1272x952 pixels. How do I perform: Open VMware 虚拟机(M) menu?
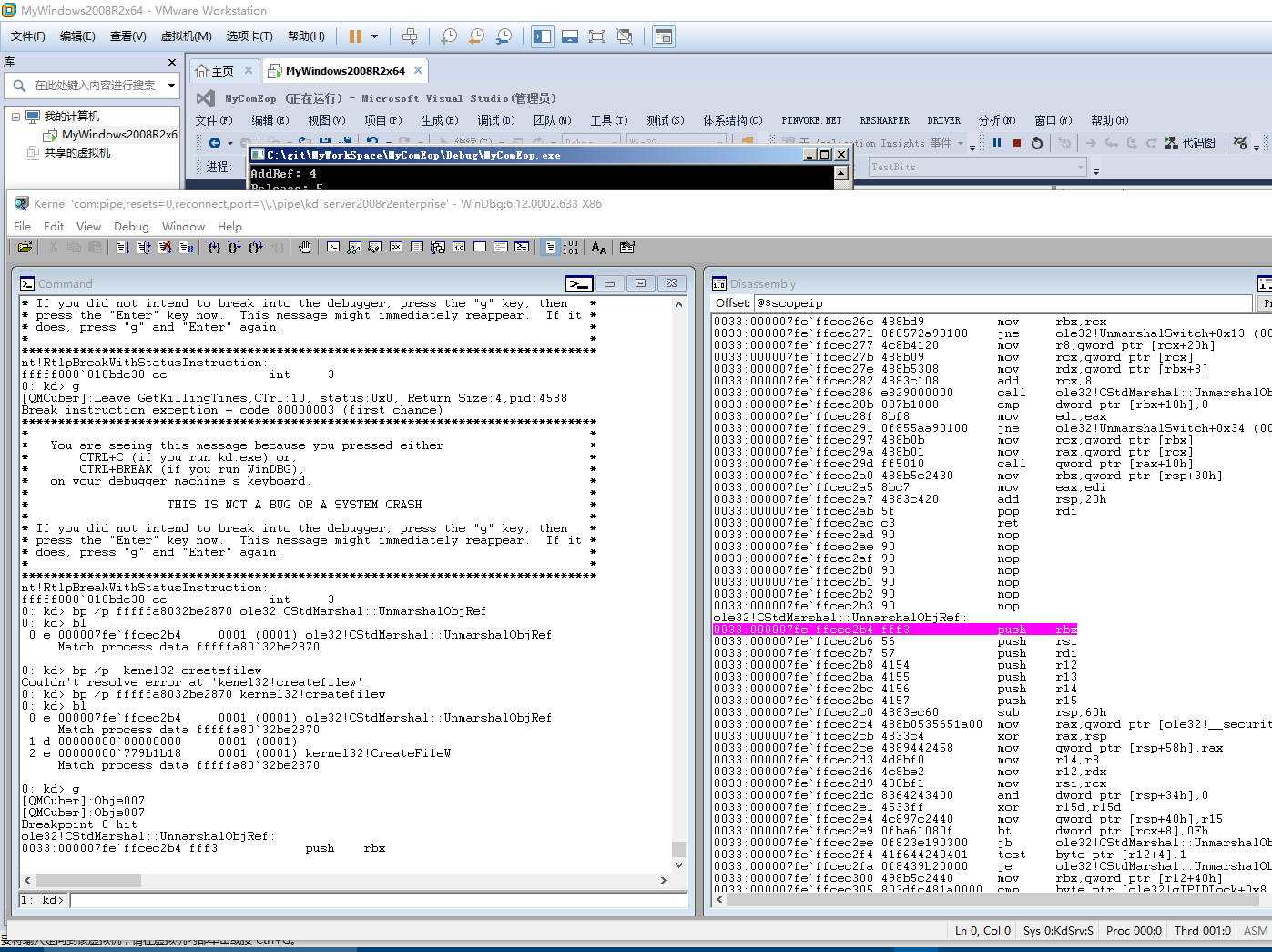click(x=186, y=36)
